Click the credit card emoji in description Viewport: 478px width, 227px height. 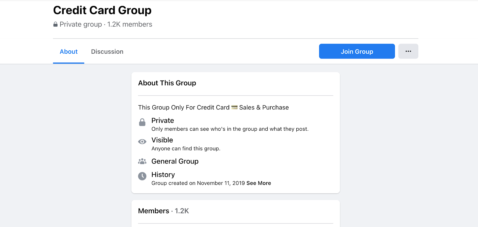point(235,107)
